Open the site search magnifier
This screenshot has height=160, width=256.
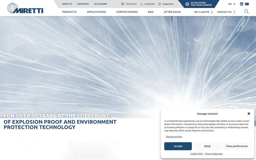tap(246, 11)
